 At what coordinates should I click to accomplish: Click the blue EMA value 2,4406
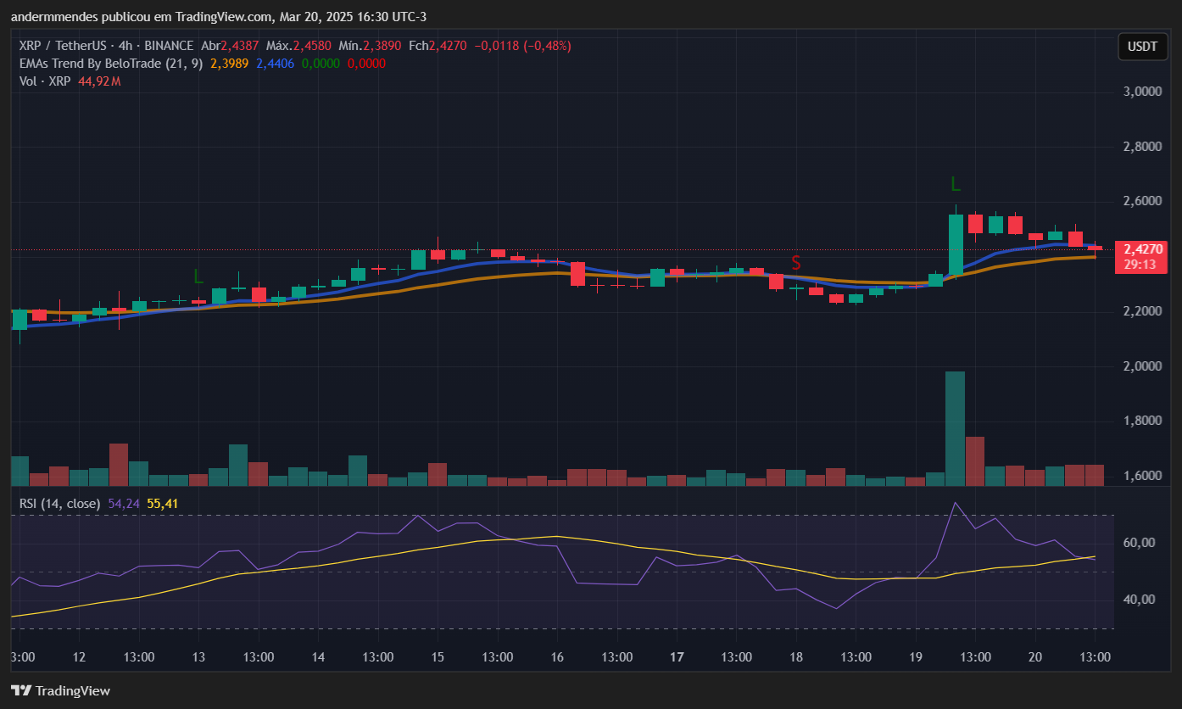275,64
